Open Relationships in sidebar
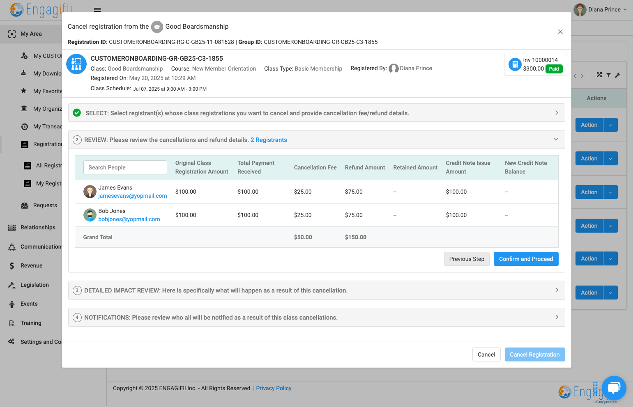Viewport: 633px width, 407px height. tap(38, 227)
